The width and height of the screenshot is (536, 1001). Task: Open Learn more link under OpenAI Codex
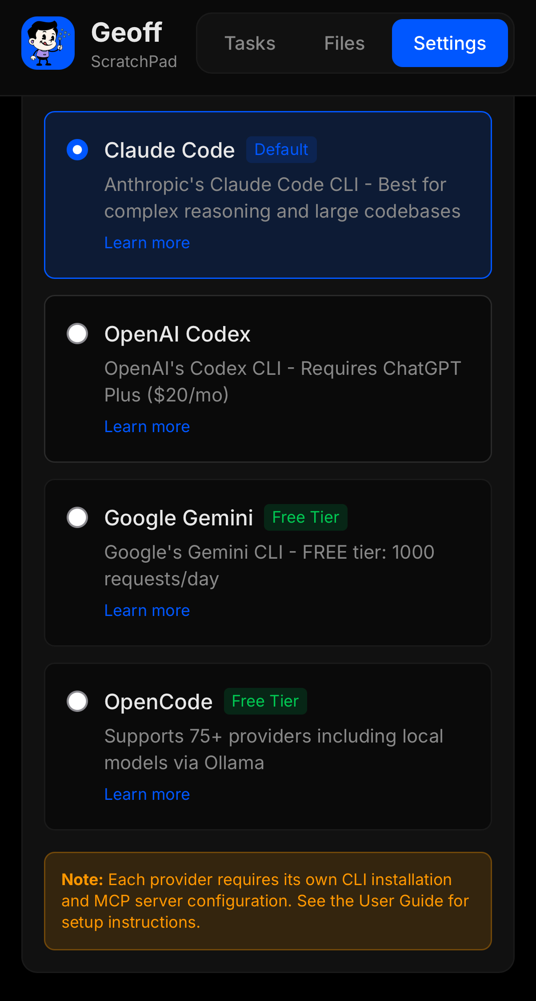tap(147, 427)
